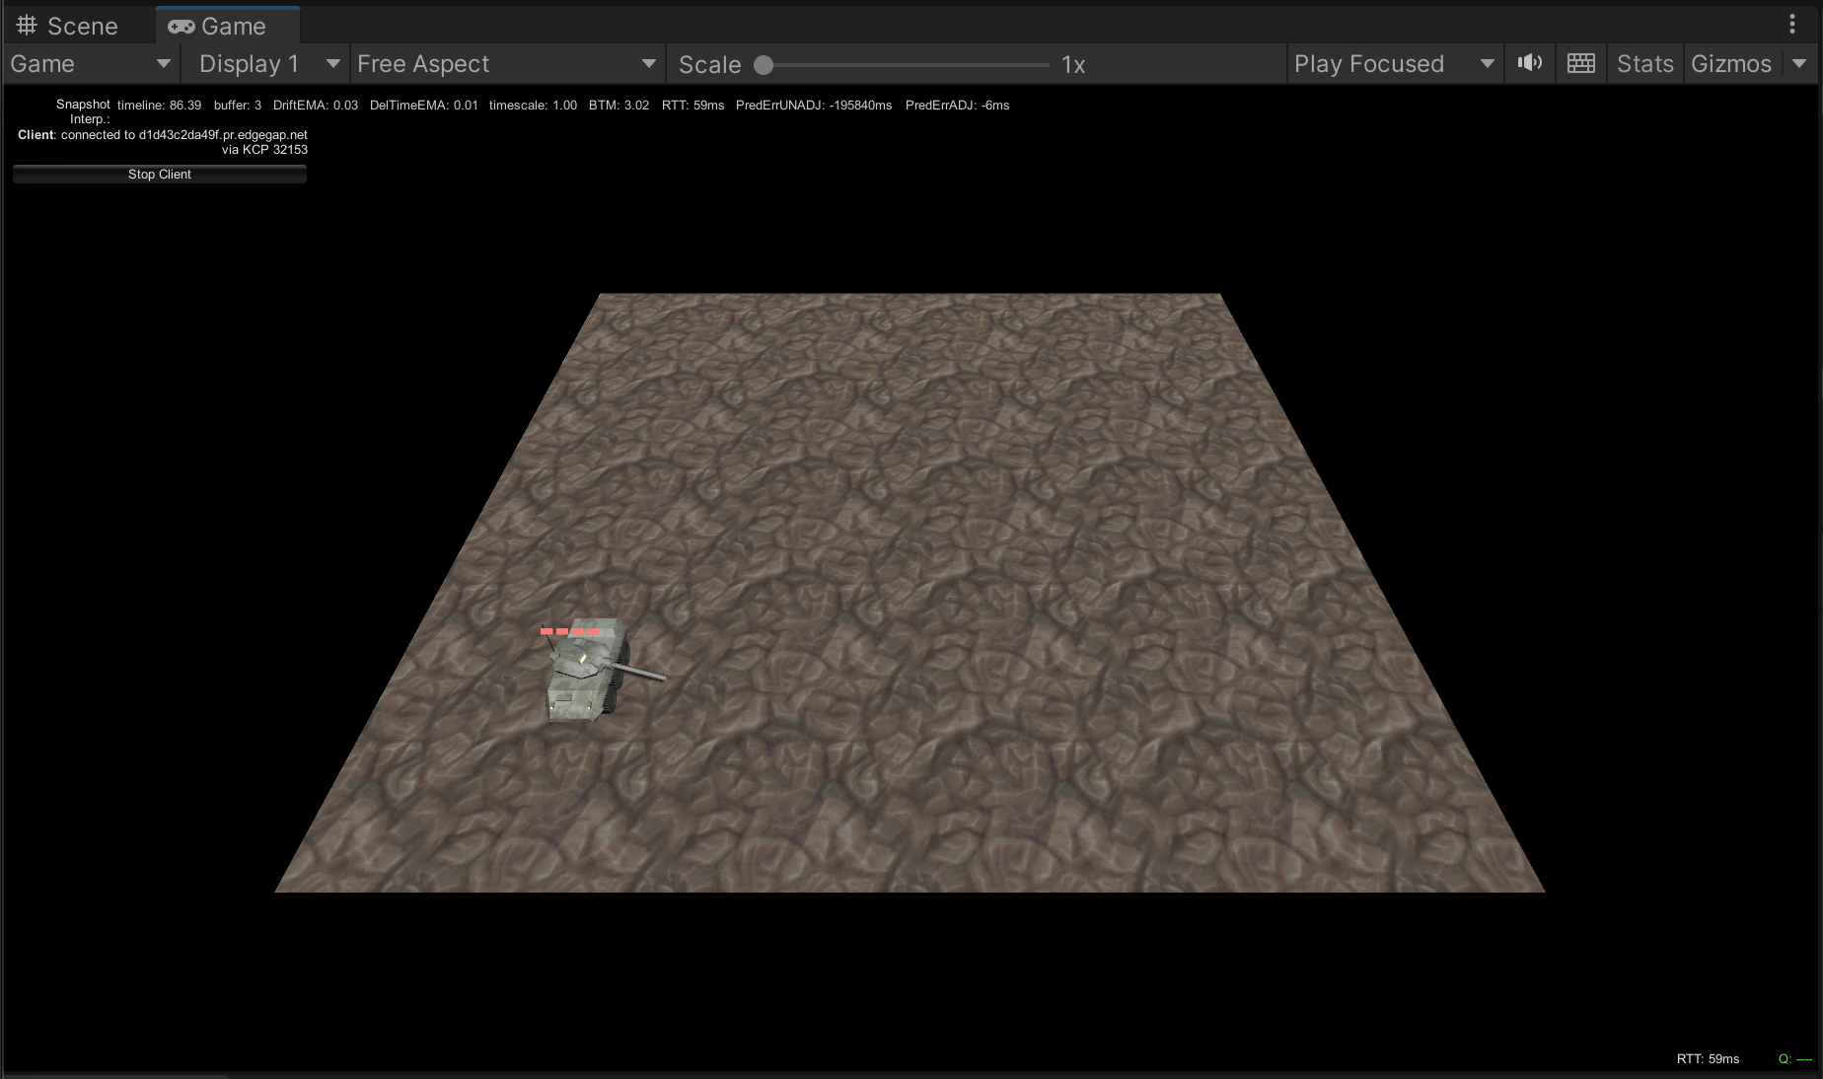1823x1079 pixels.
Task: Click the RTT readout at bottom right
Action: click(x=1708, y=1058)
